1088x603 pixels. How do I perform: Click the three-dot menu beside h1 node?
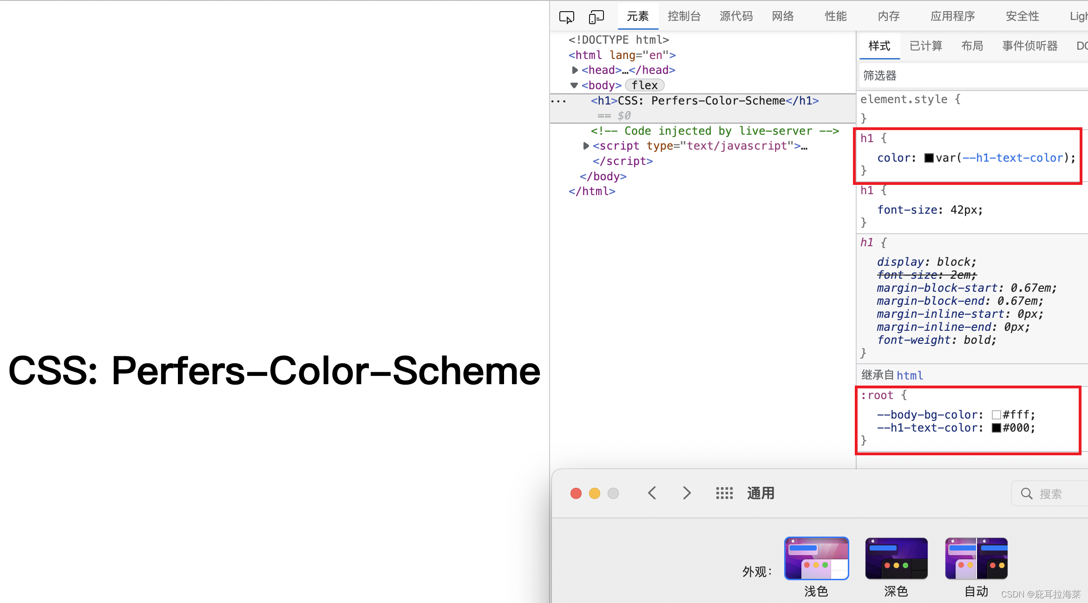pos(558,101)
